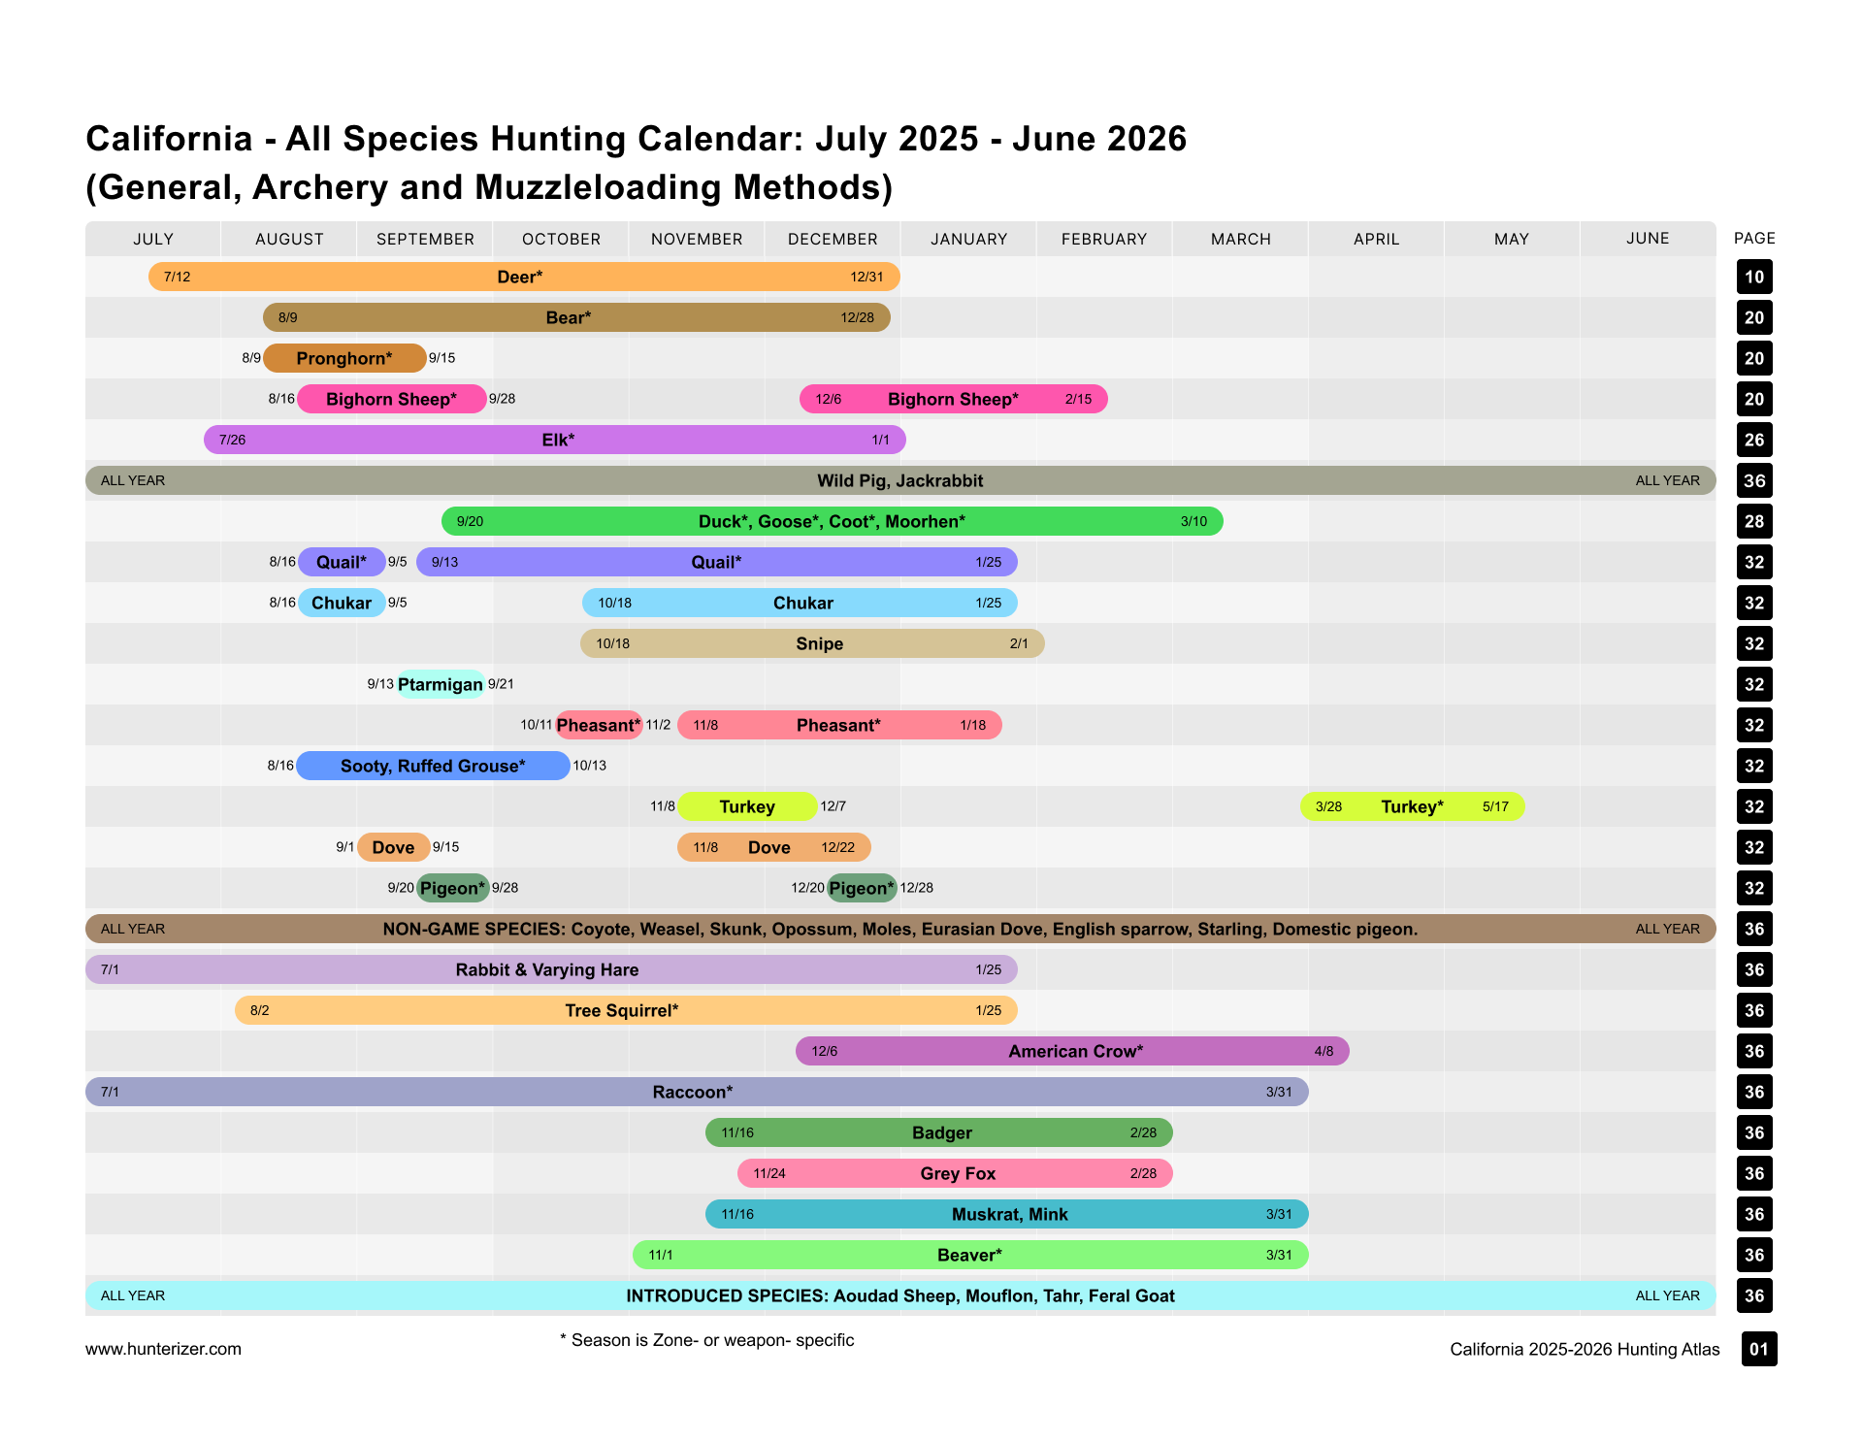Click the brown Bear* season bar

576,317
